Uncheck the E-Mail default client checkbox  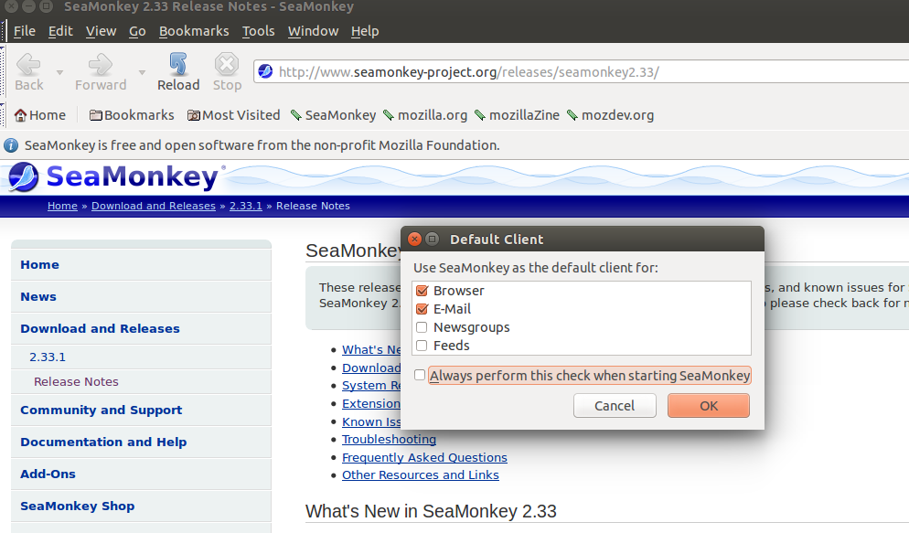[422, 309]
